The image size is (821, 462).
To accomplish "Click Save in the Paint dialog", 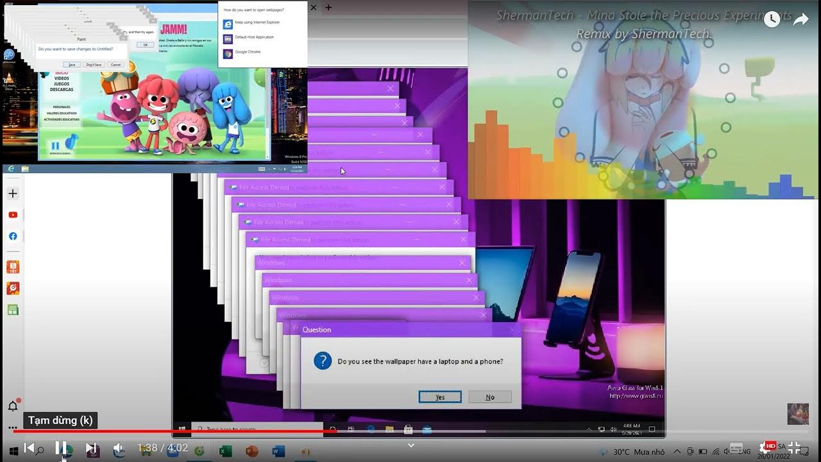I will [x=72, y=65].
